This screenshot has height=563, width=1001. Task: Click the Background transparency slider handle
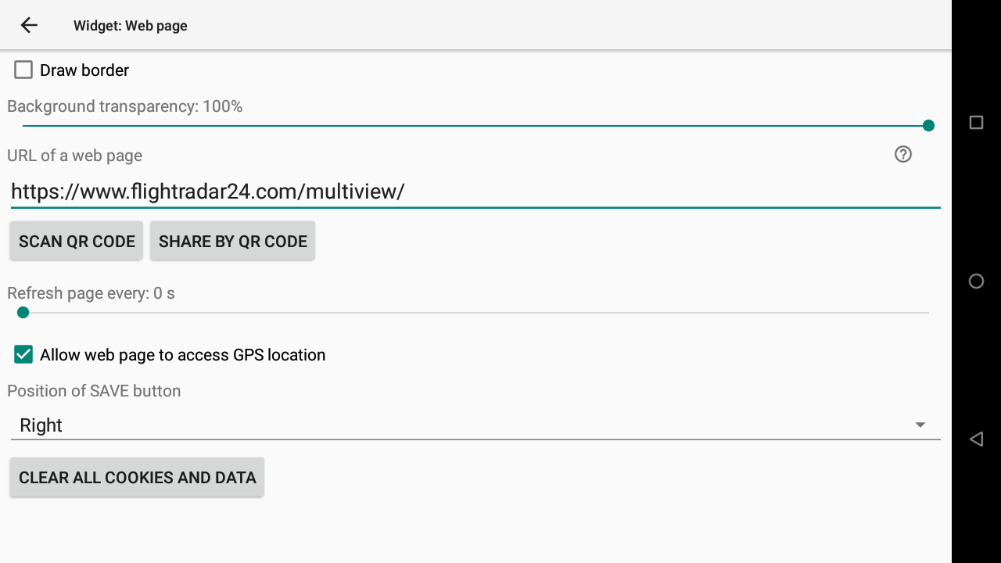tap(928, 125)
